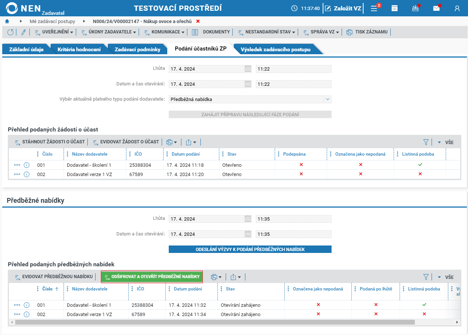Expand the ÚKONY ZADAVATELE menu

(x=109, y=32)
